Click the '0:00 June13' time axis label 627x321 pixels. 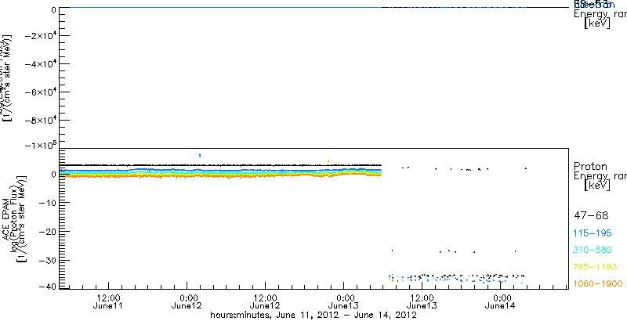(343, 301)
